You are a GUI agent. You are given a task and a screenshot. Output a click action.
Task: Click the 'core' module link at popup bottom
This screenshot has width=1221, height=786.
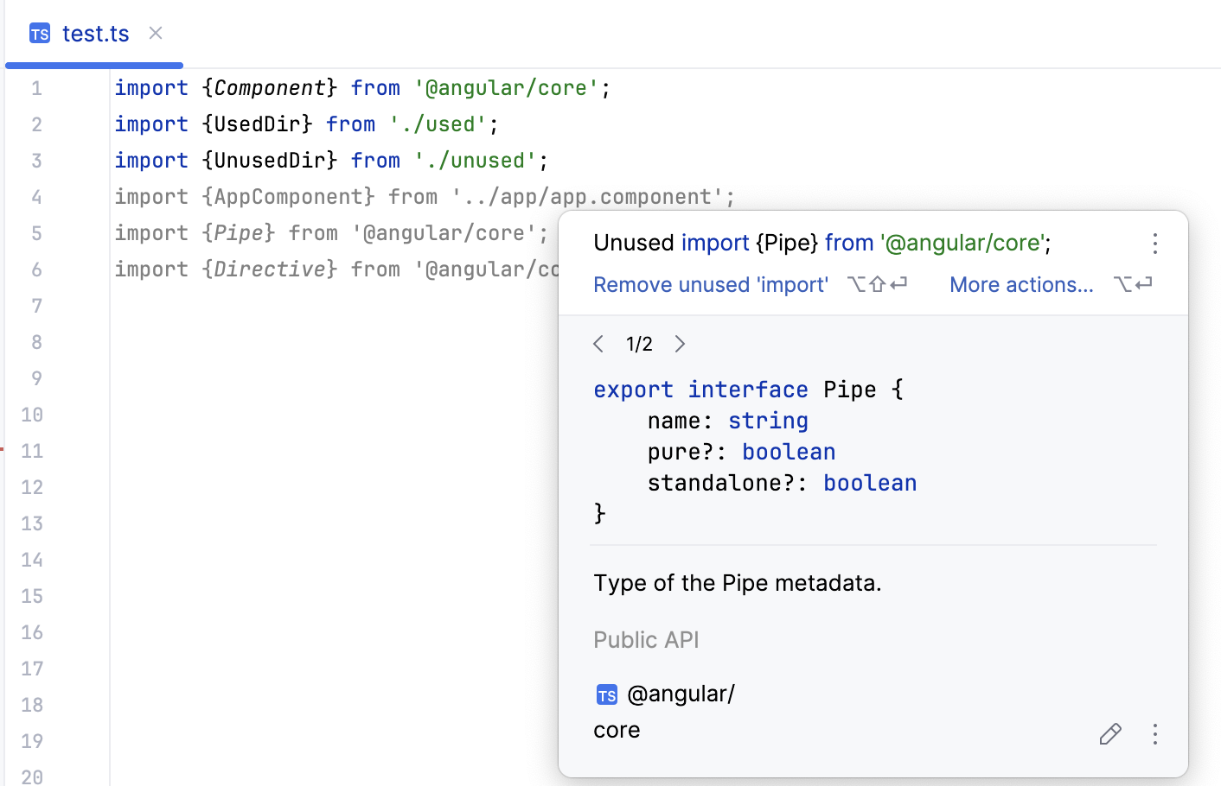pyautogui.click(x=616, y=730)
